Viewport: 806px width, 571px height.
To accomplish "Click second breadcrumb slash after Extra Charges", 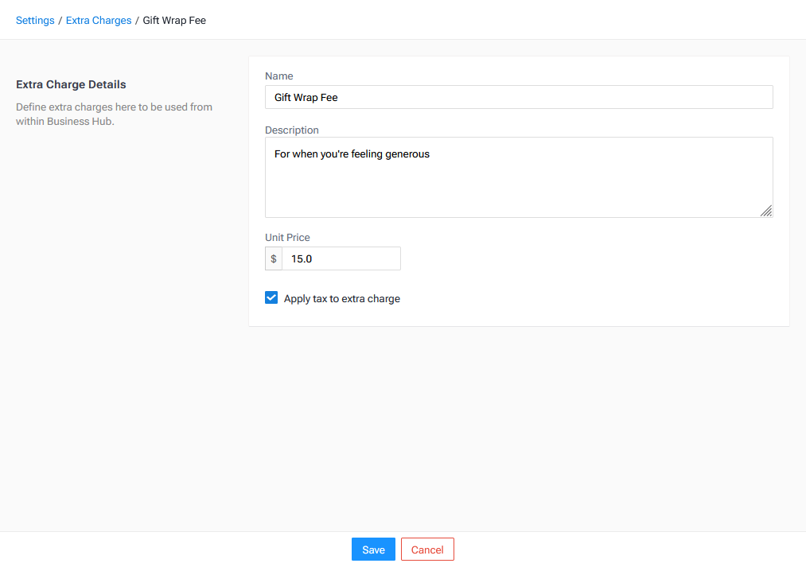I will [137, 21].
